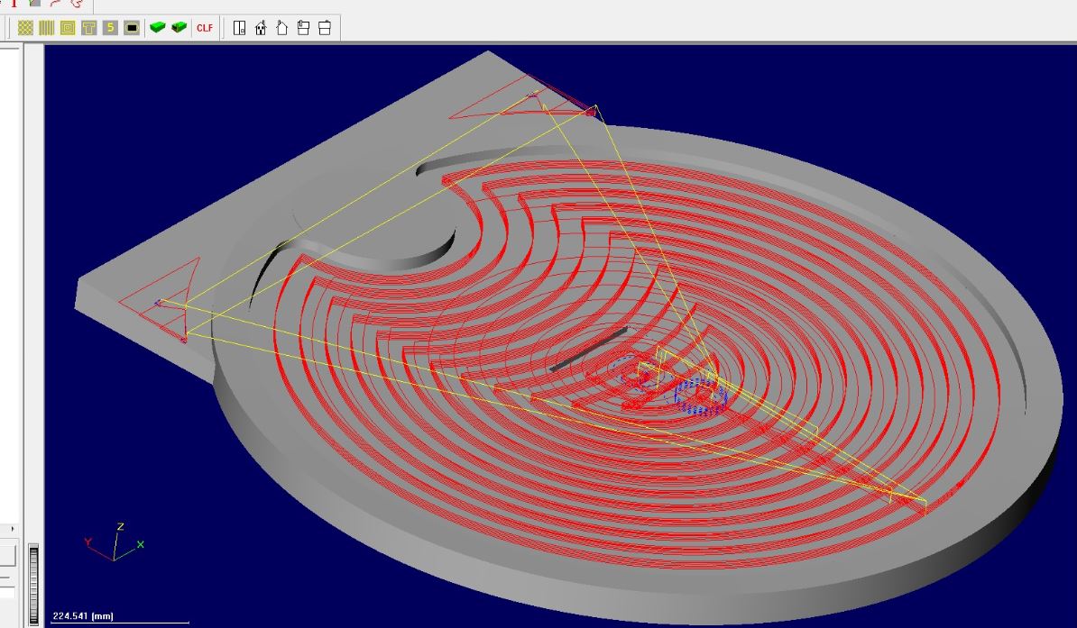Screen dimensions: 1077x628
Task: Select the red closed contour sketch tool
Action: coord(77,4)
